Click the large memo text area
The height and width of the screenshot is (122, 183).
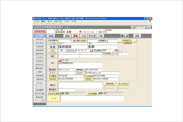coord(92,98)
